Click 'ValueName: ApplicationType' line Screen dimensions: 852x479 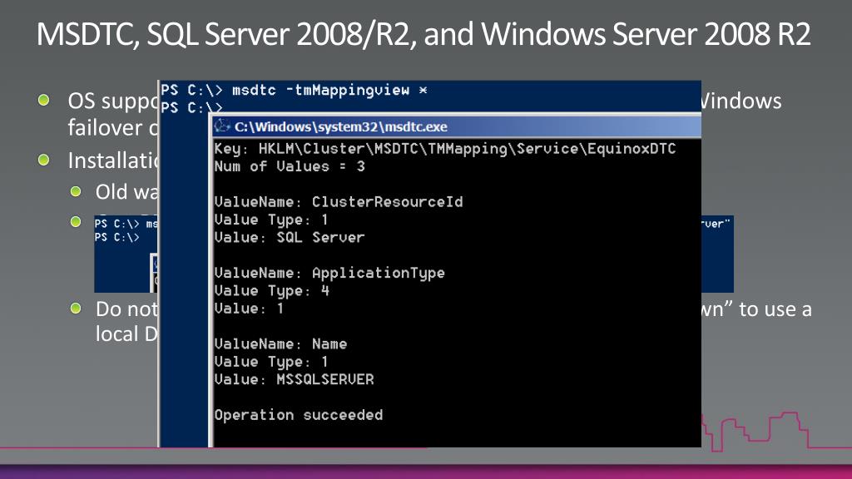[329, 273]
